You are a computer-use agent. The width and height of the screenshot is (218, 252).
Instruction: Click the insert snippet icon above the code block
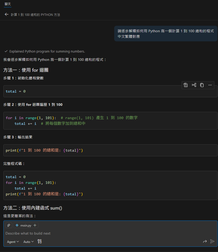(194, 85)
